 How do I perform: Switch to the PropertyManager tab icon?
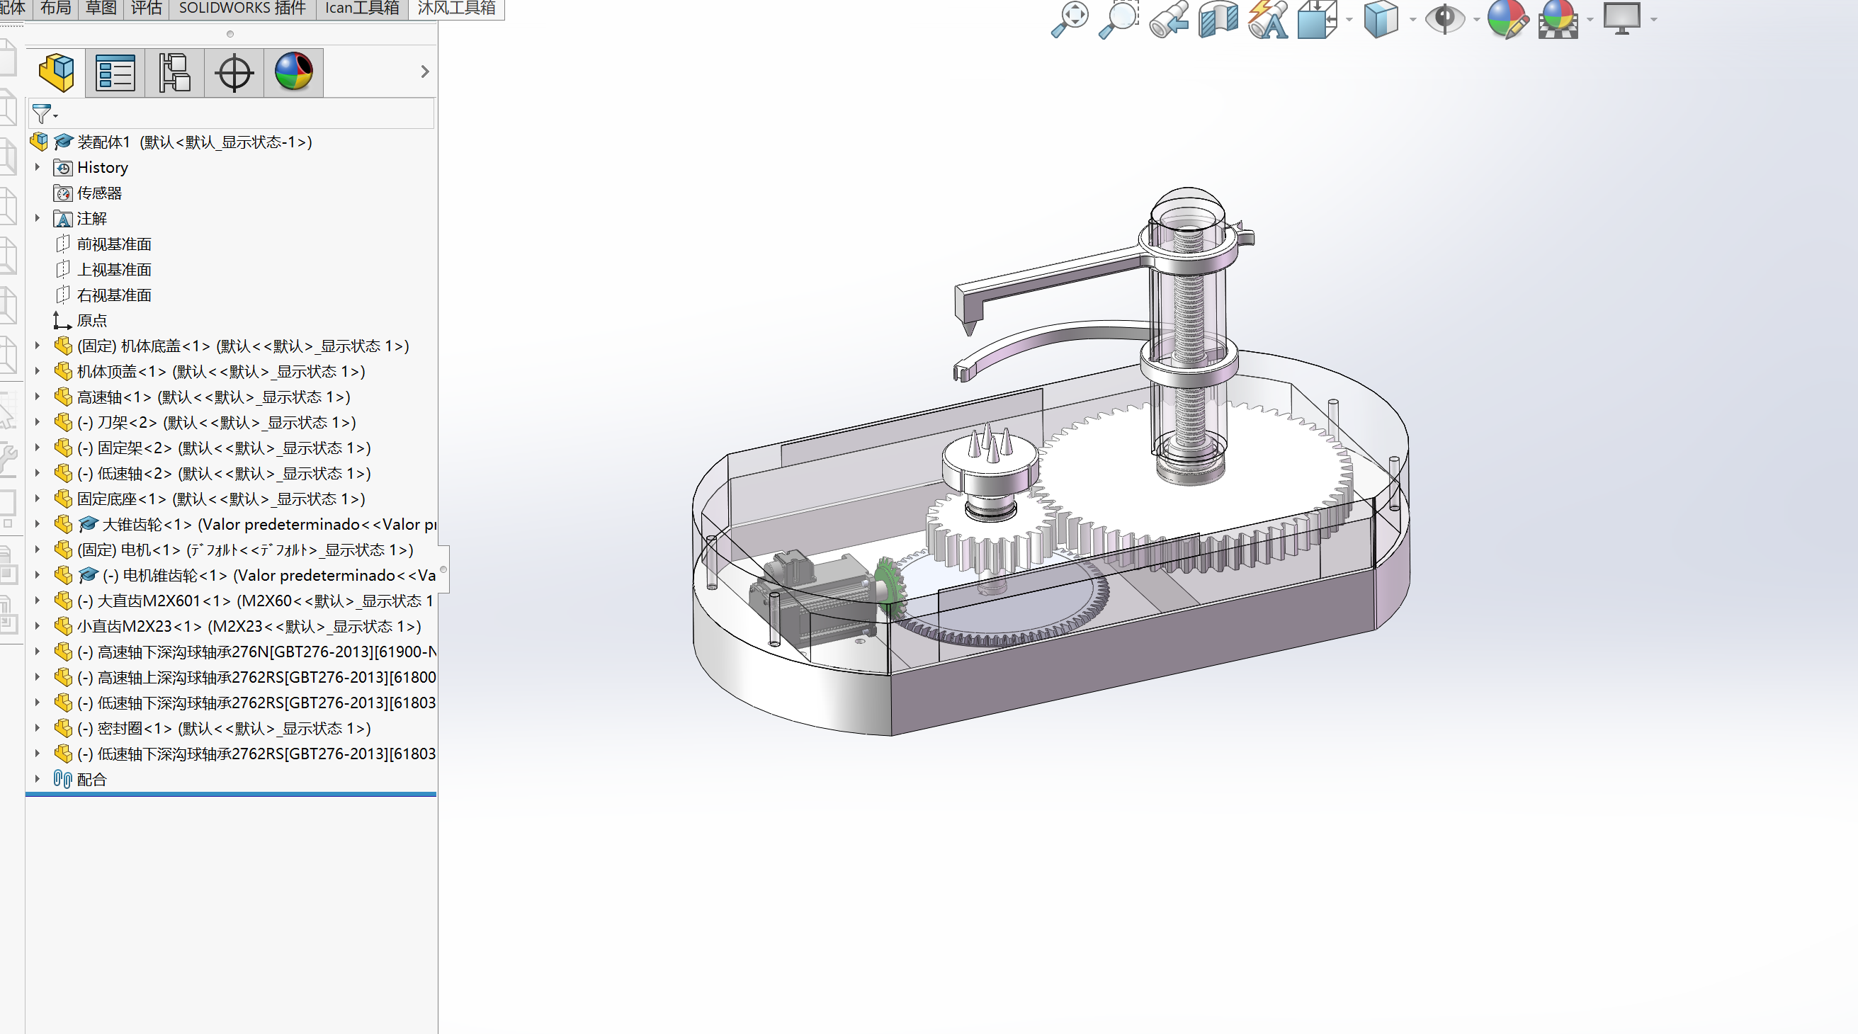coord(115,72)
